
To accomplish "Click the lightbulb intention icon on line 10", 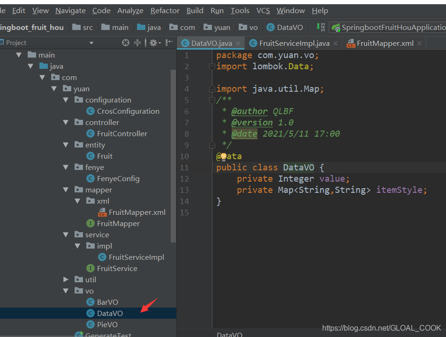I will 224,156.
